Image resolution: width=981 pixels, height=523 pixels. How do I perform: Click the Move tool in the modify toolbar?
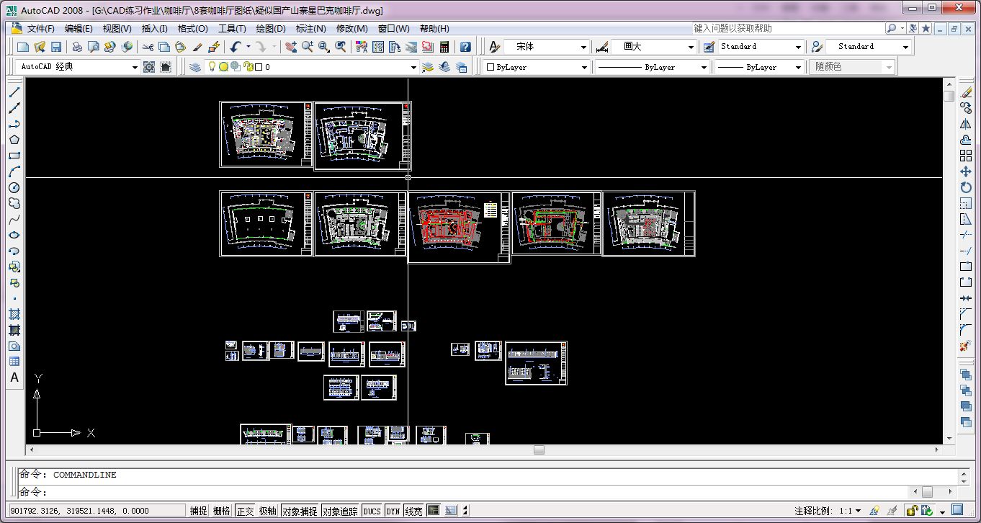pos(966,171)
